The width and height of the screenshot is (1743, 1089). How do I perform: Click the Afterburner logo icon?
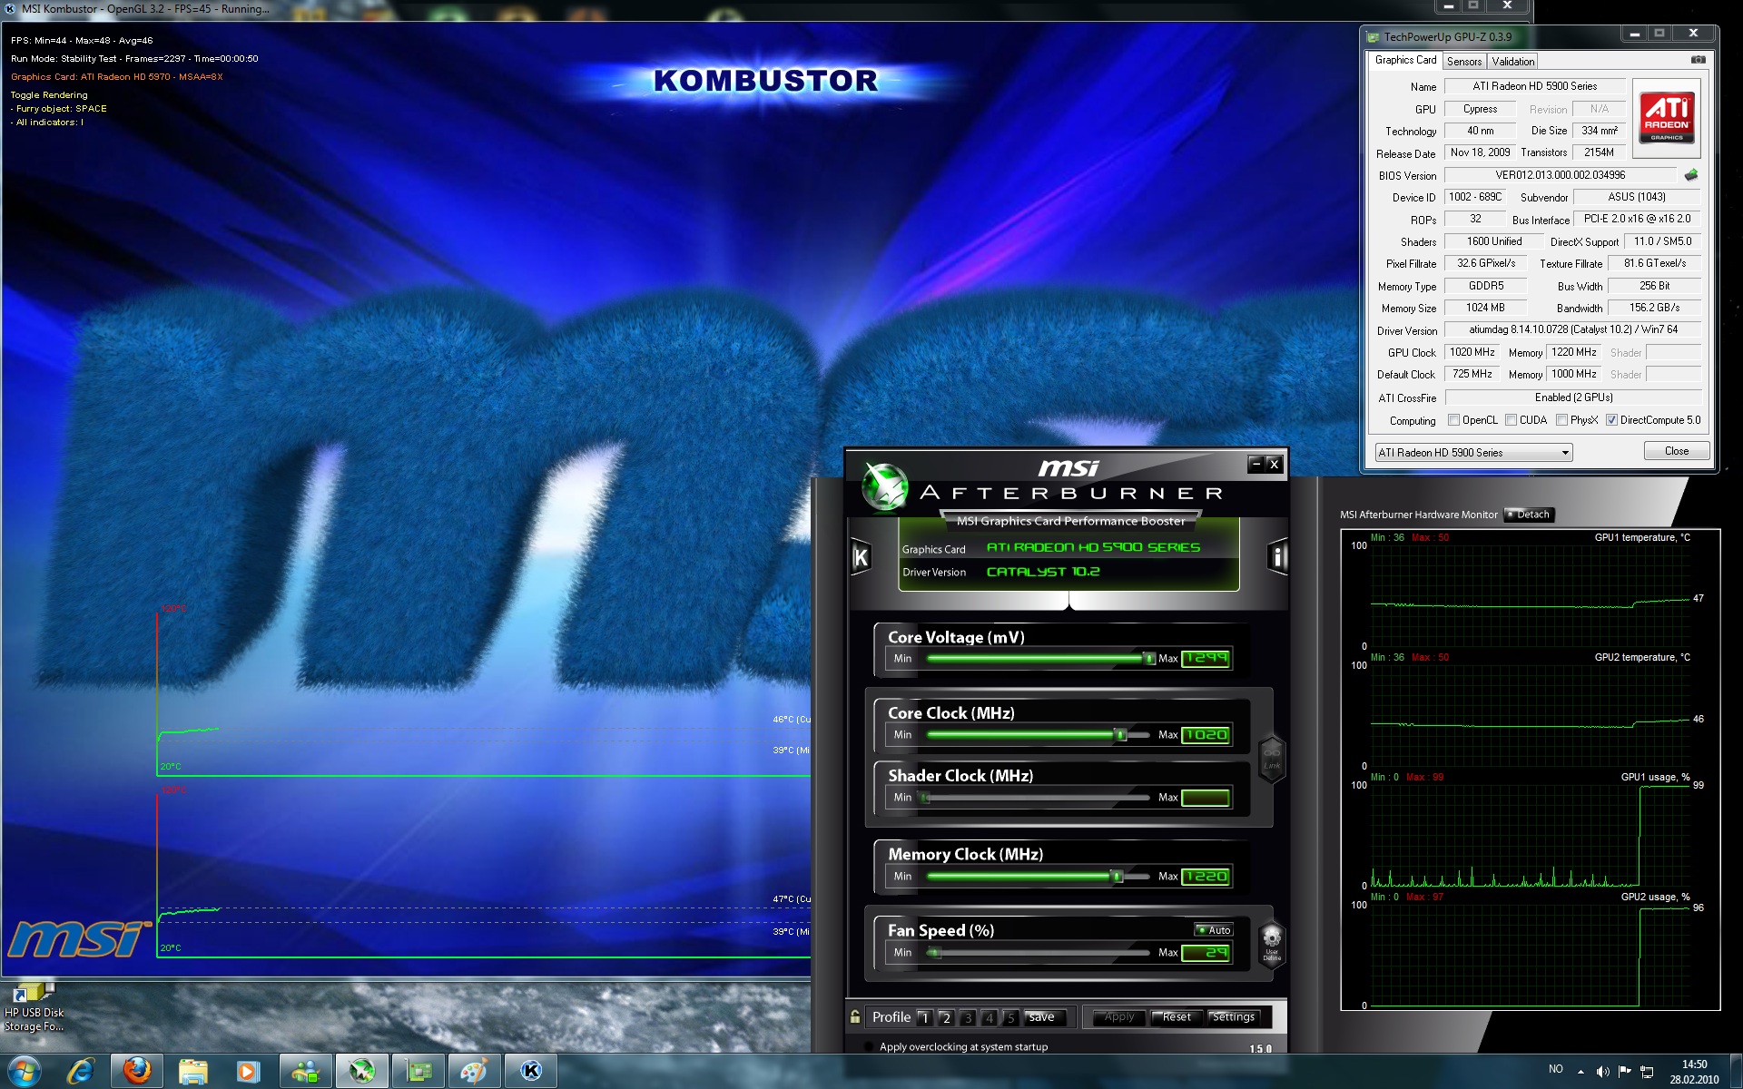[883, 486]
